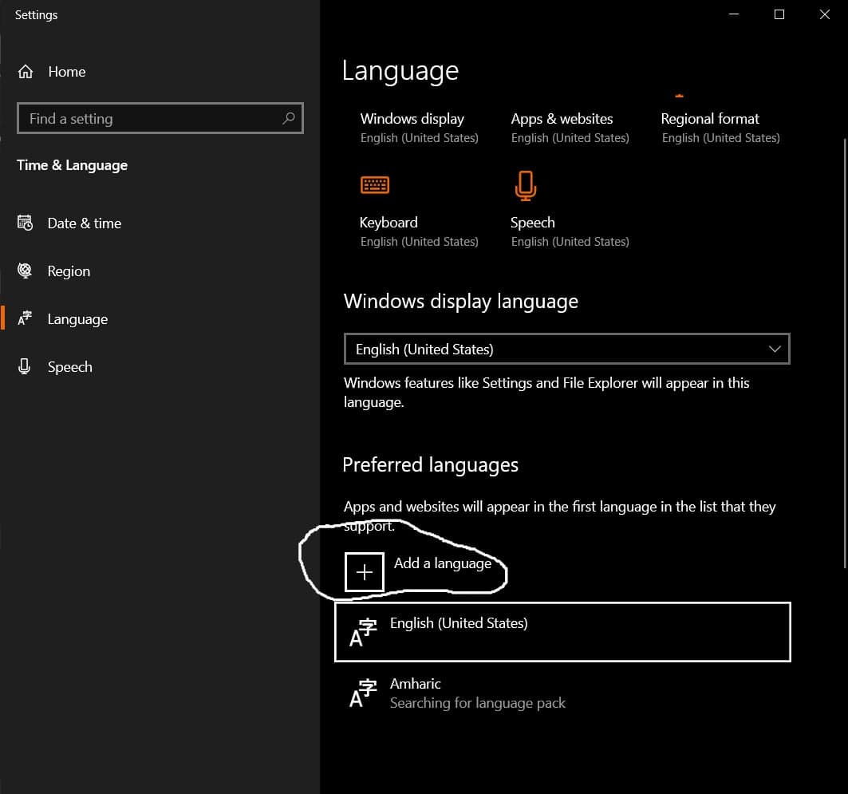
Task: Click the Time & Language heading
Action: [x=72, y=165]
